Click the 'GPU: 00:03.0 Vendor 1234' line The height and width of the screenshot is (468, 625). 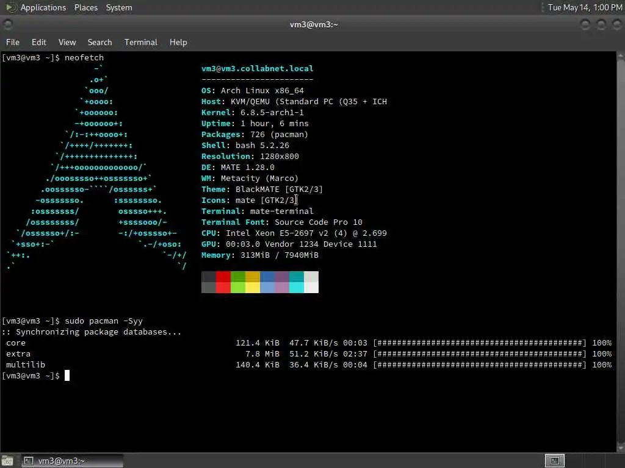point(289,244)
